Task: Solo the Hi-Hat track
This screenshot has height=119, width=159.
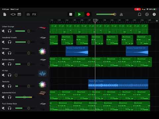Action: tap(10, 75)
